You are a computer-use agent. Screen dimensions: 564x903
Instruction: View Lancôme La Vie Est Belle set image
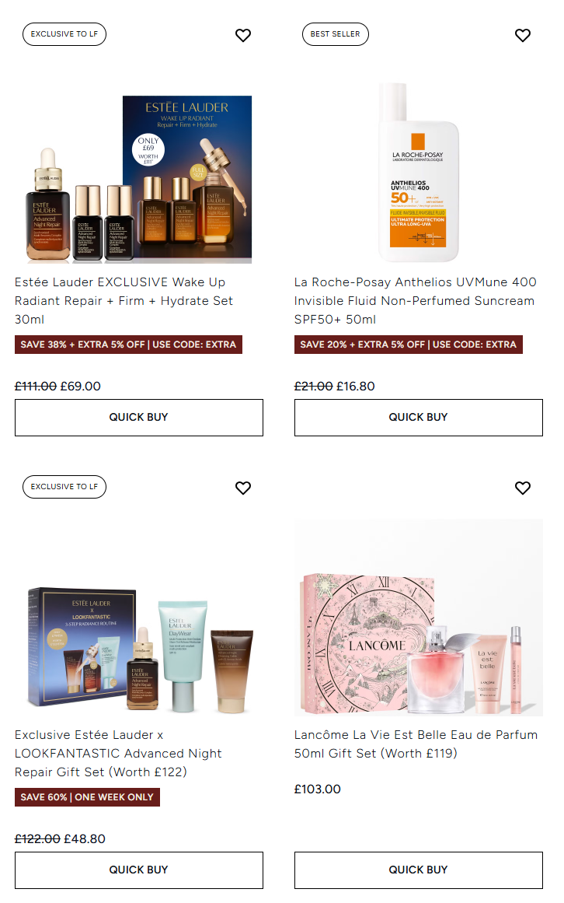pos(419,618)
